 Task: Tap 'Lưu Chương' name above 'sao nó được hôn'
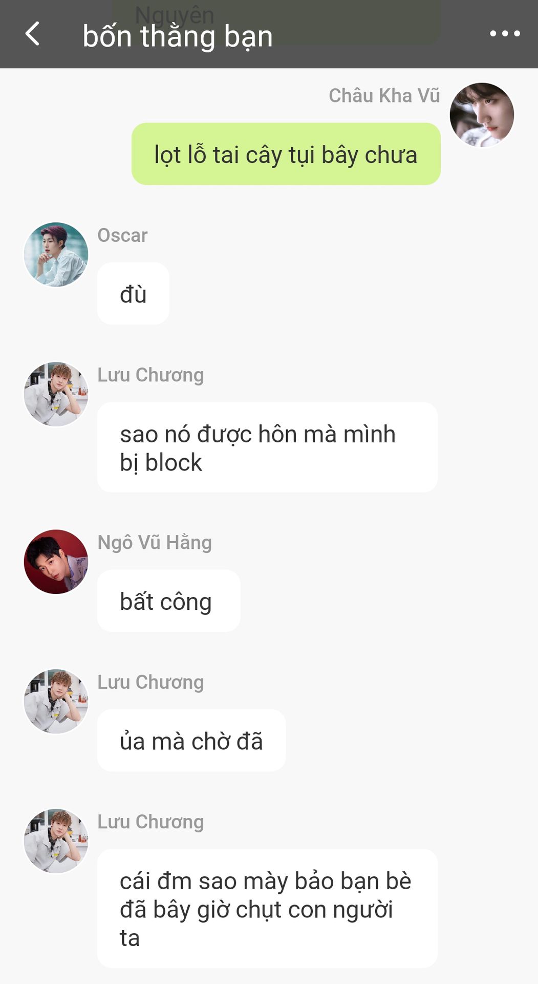(150, 375)
